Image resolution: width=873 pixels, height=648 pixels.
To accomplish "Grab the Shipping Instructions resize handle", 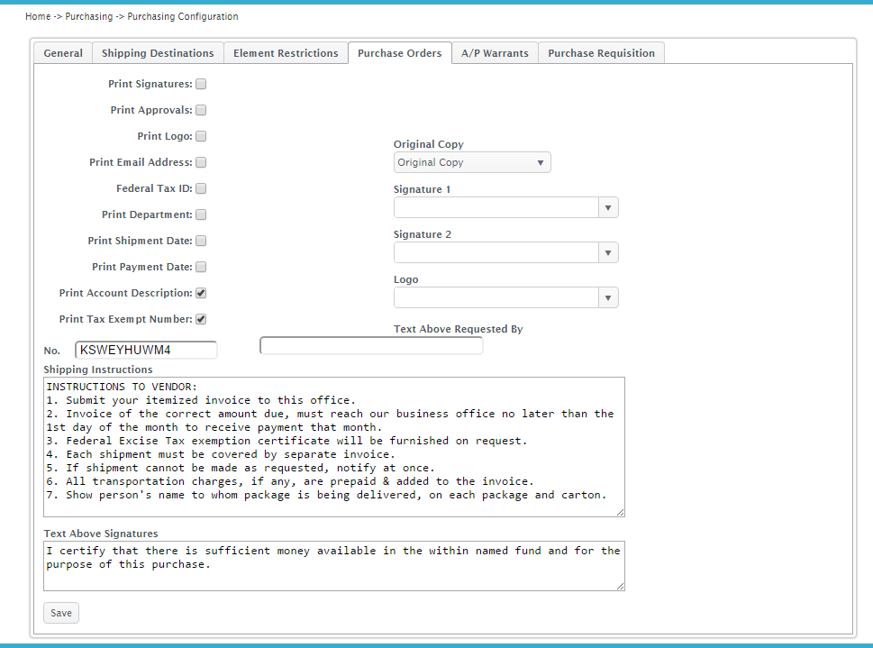I will click(x=620, y=512).
